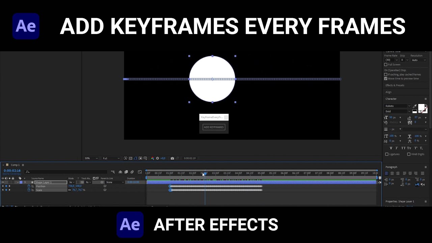Toggle Frame Blending timeline switch icon

click(126, 172)
